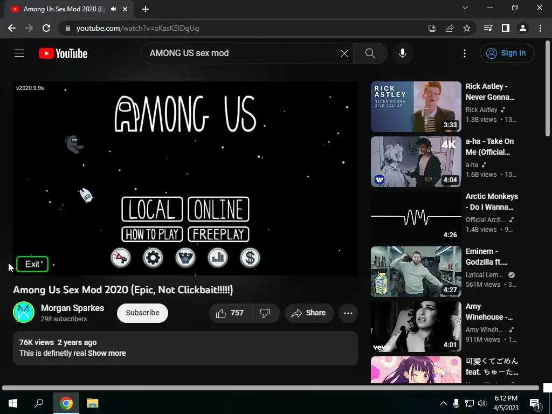This screenshot has height=414, width=552.
Task: Click the credits crewmate icon in video
Action: (185, 258)
